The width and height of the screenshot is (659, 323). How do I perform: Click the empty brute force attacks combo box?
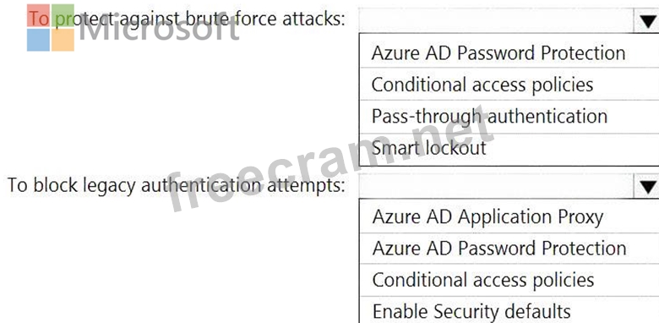click(496, 19)
